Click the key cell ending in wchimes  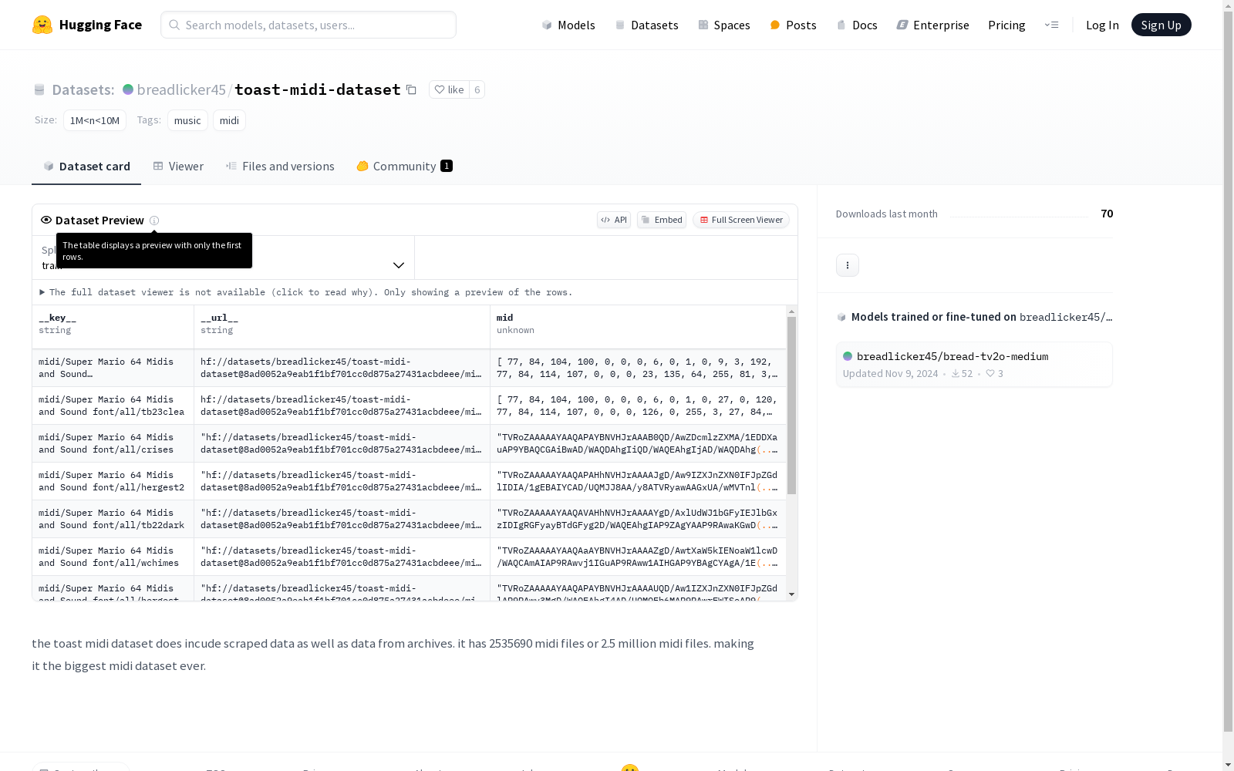coord(113,557)
